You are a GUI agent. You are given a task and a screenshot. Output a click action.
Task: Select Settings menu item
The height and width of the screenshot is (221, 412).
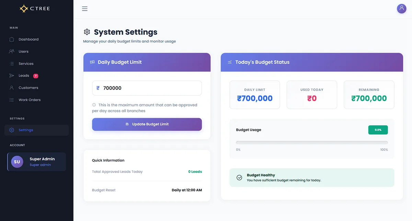pos(36,130)
